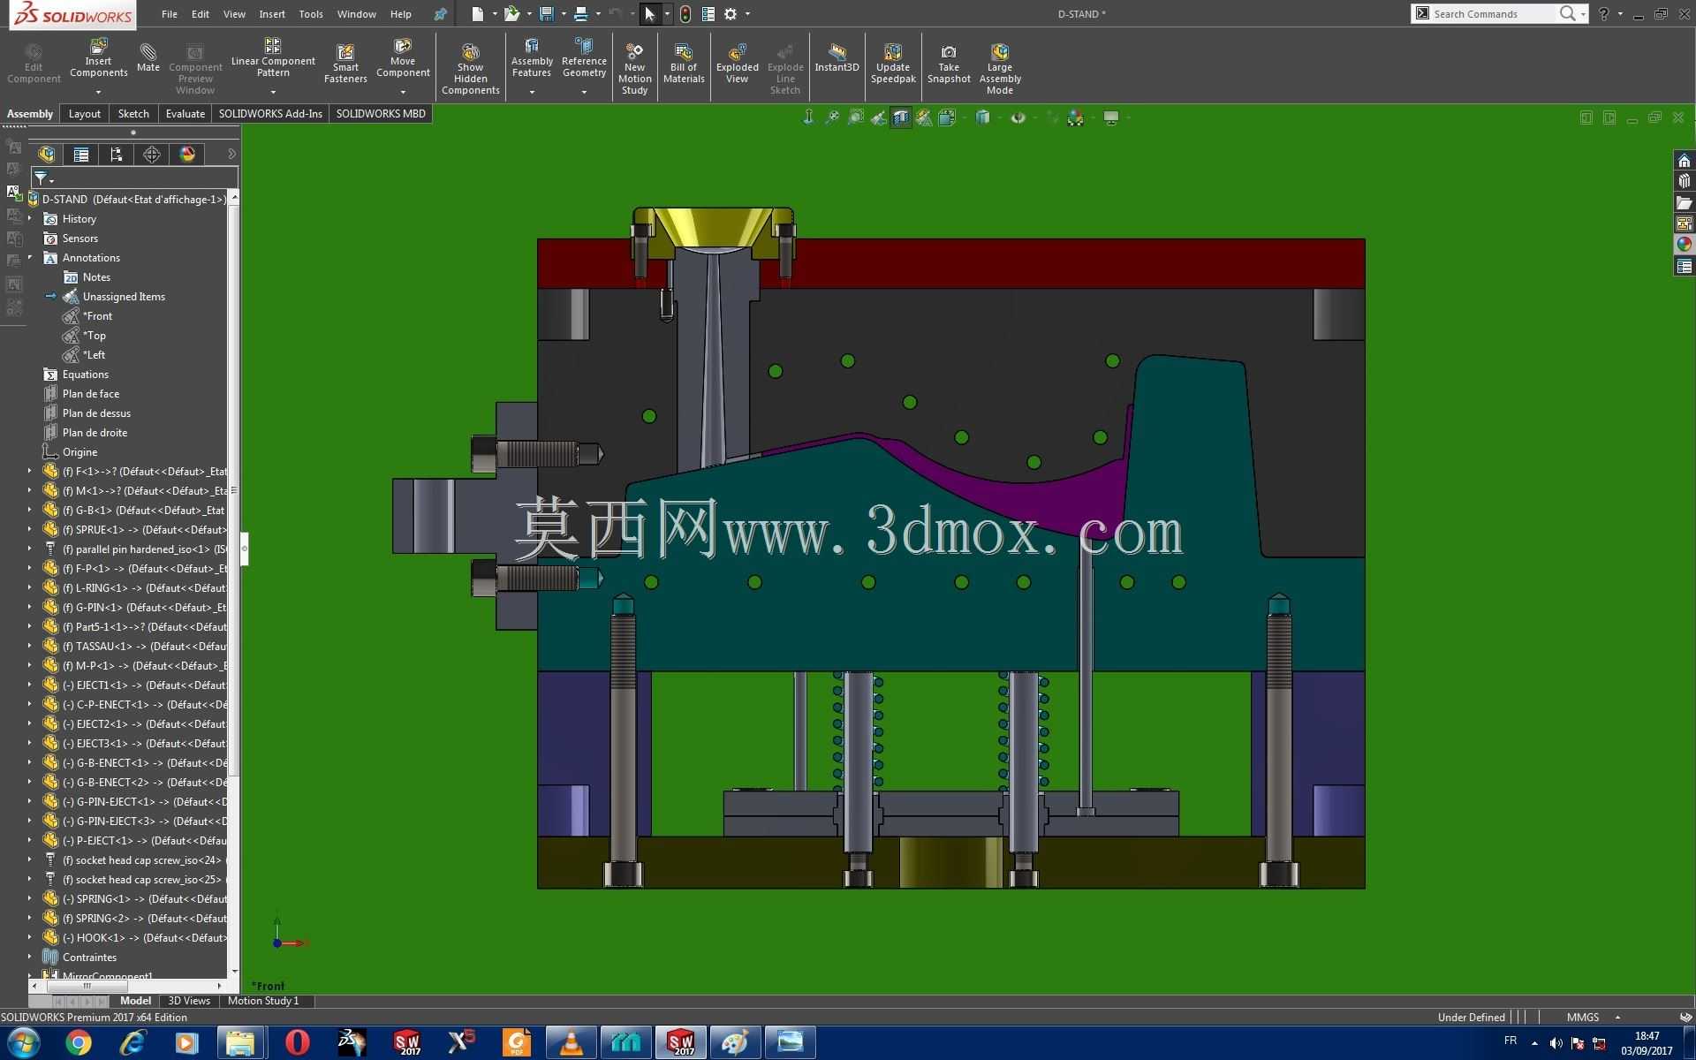Expand the HOOK<1> component
Viewport: 1696px width, 1060px height.
(30, 938)
